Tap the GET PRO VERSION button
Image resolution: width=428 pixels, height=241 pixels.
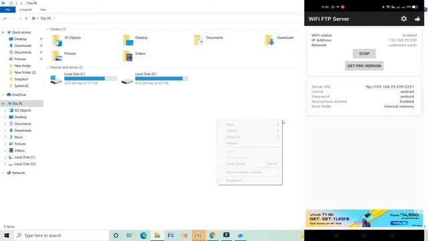(x=364, y=66)
